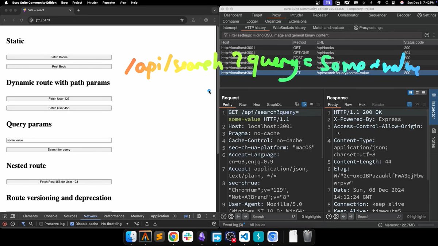The image size is (438, 246).
Task: Open the DevTools network search magnifier
Action: tap(31, 224)
